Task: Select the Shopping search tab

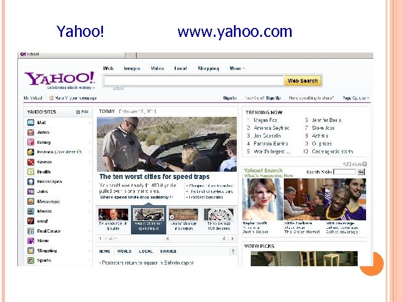Action: (208, 68)
